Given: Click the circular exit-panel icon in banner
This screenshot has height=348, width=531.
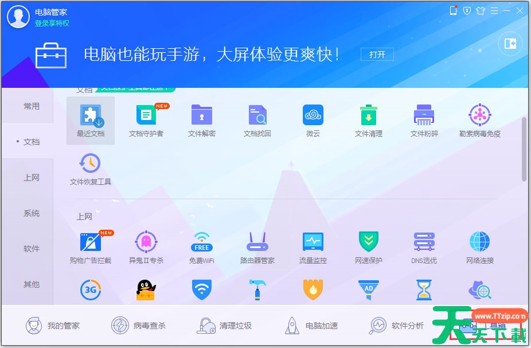Looking at the screenshot, I should pos(510,44).
